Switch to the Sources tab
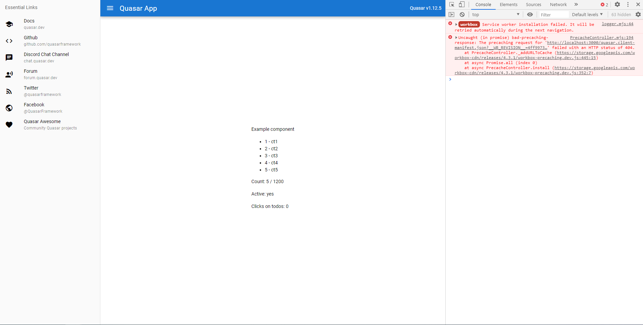Image resolution: width=643 pixels, height=325 pixels. [534, 5]
